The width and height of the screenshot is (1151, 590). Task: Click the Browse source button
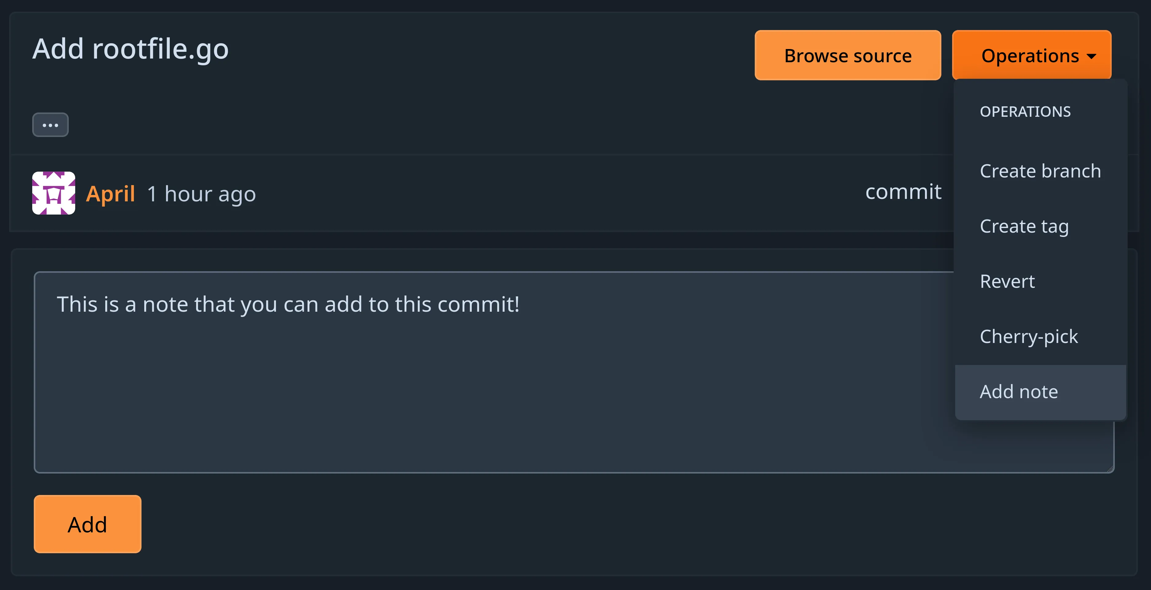(x=848, y=55)
